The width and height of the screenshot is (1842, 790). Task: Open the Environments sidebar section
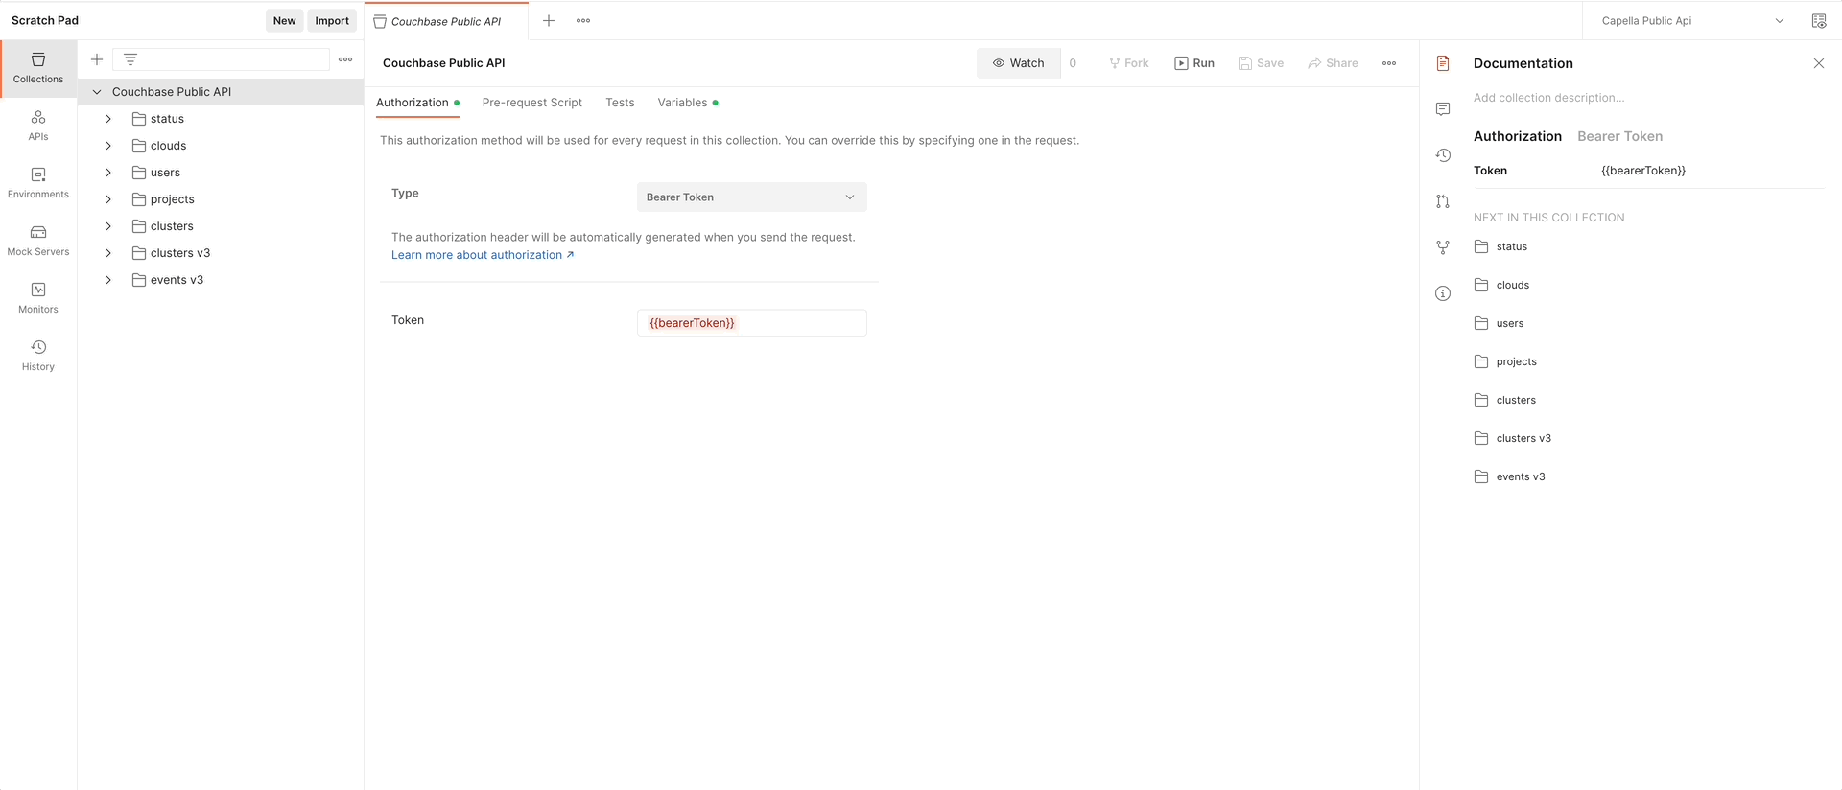38,183
